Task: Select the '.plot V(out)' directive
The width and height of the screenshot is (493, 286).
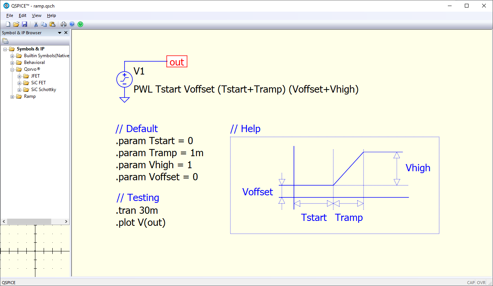Action: click(141, 222)
